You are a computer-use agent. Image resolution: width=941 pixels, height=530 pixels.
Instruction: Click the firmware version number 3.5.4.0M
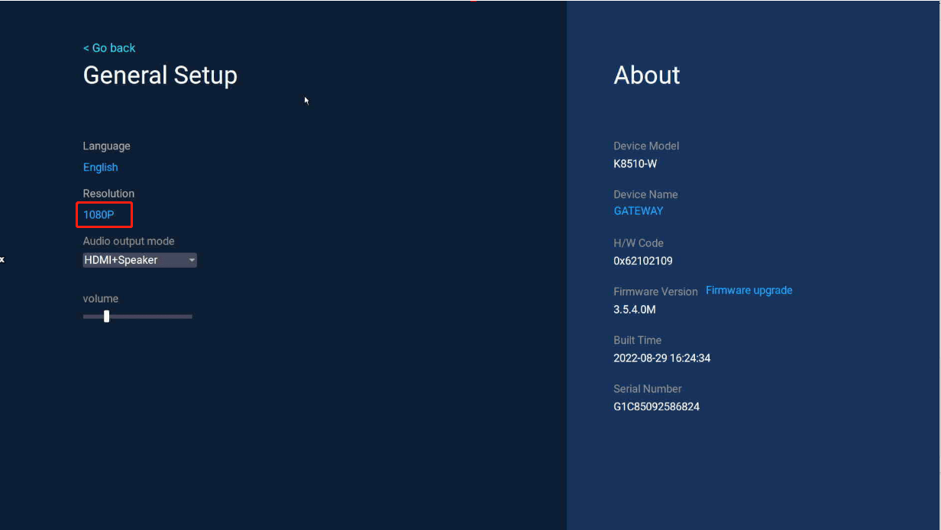click(635, 310)
